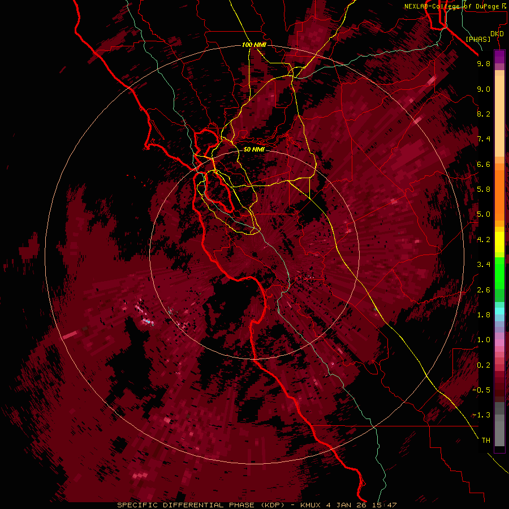Click the "KMUX 4 JAN 26 15:47" timestamp text
Viewport: 509px width, 509px height.
click(348, 505)
